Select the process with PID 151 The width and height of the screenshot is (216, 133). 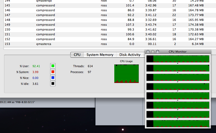click(110, 34)
